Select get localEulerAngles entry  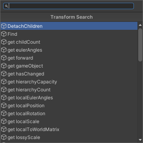[69, 98]
